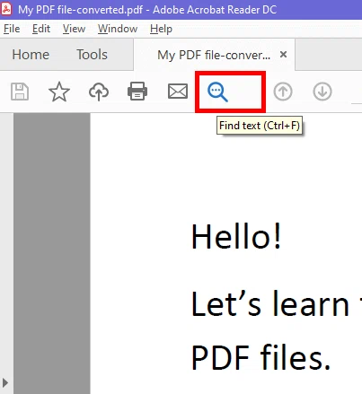
Task: Click the 'PDF files.' text line
Action: tap(260, 357)
